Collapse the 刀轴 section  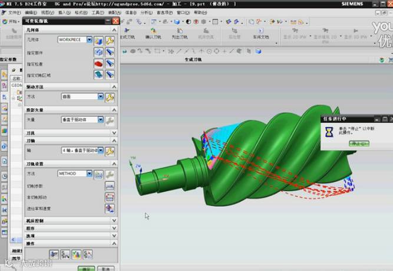114,141
